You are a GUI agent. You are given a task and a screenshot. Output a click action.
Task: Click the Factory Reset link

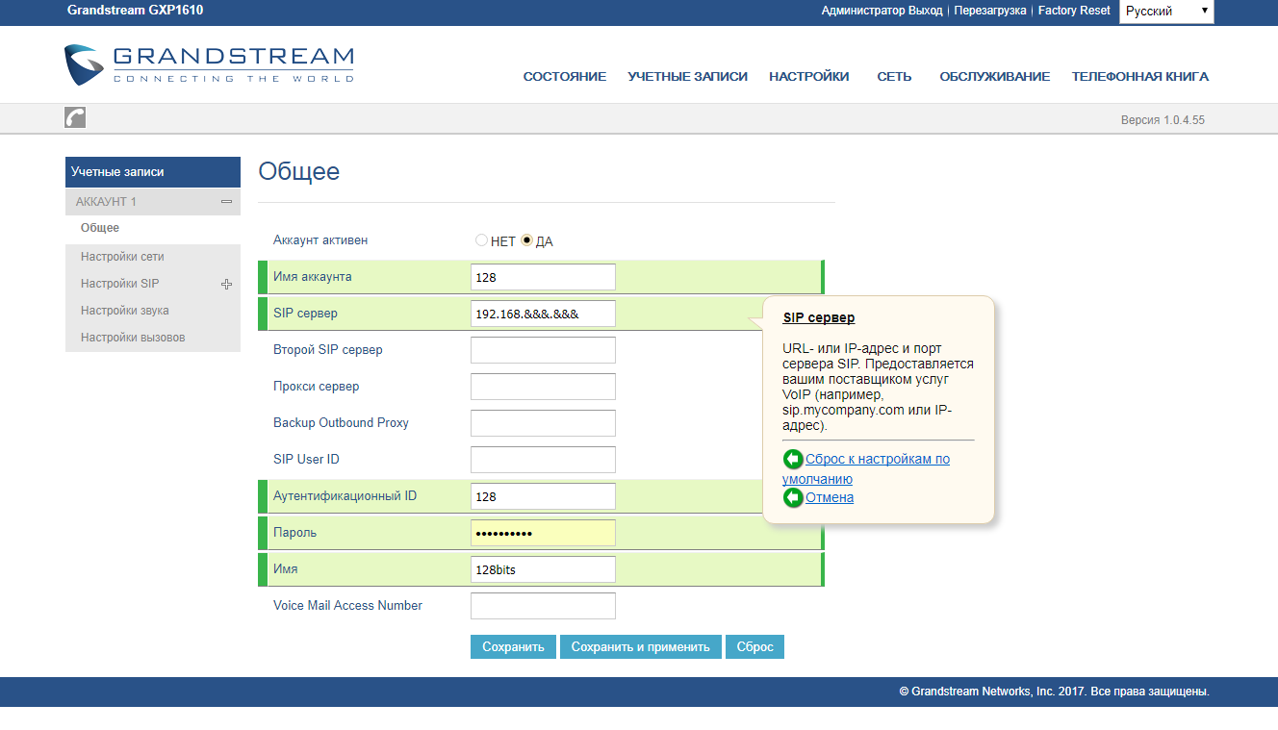1074,11
